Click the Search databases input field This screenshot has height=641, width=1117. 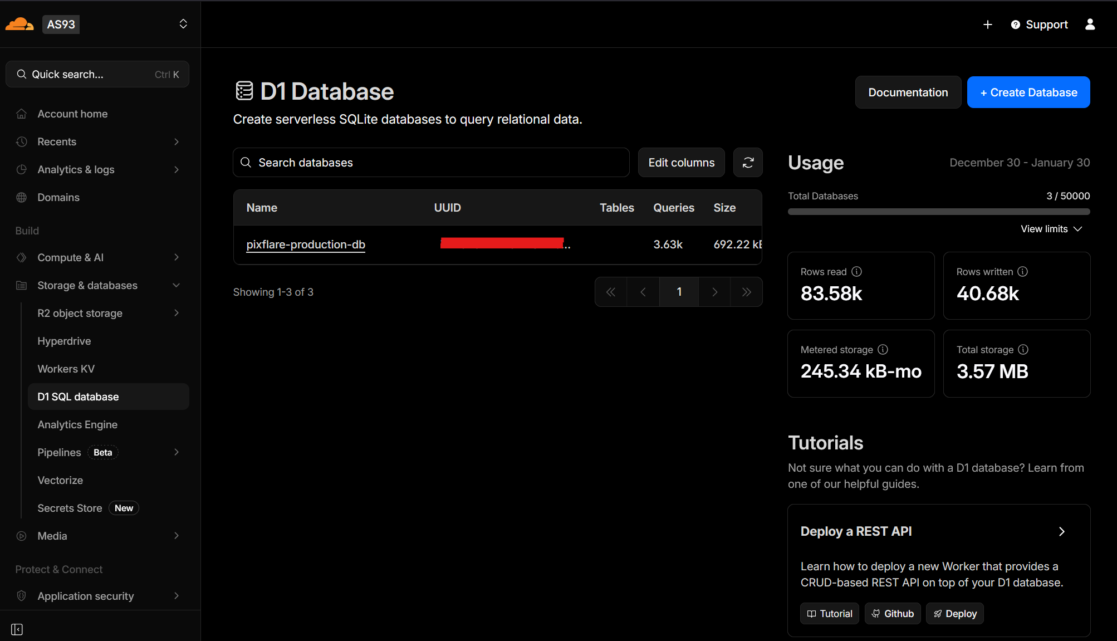tap(431, 162)
